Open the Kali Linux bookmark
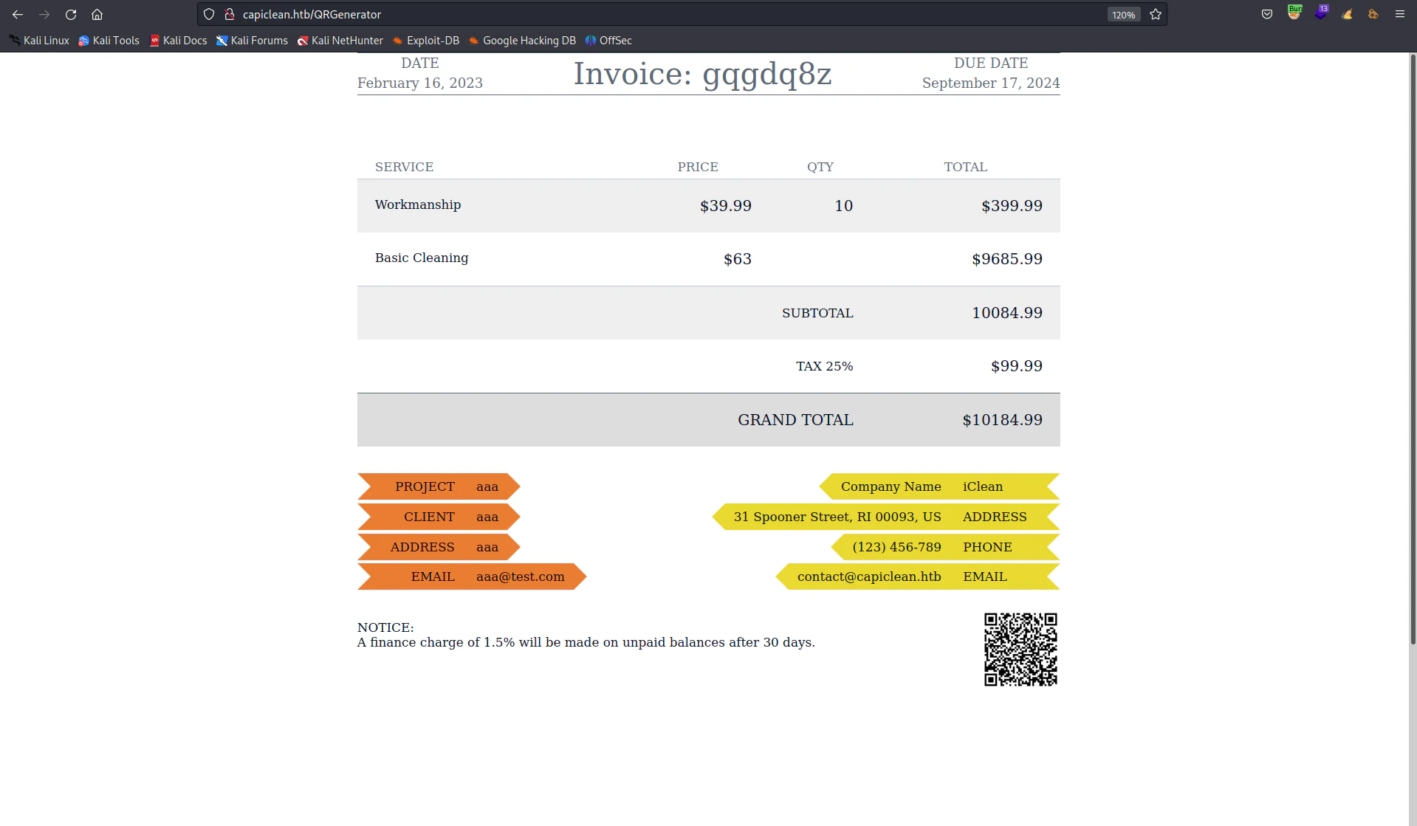This screenshot has width=1417, height=826. [40, 41]
